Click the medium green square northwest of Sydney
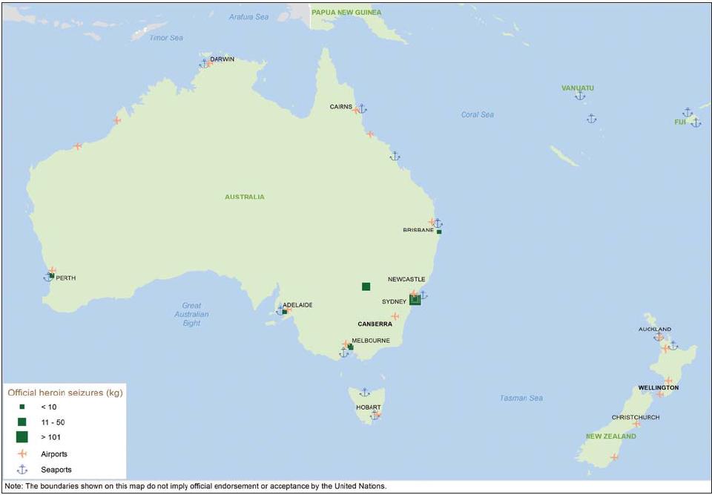This screenshot has height=495, width=712. click(366, 286)
